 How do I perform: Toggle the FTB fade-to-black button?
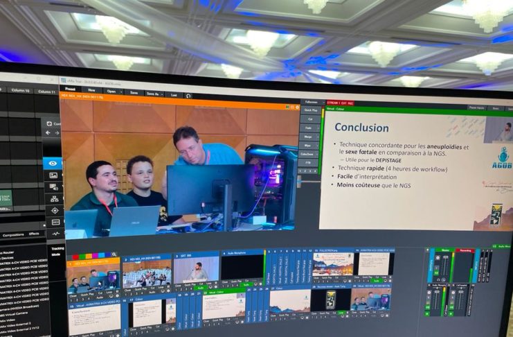tap(309, 162)
